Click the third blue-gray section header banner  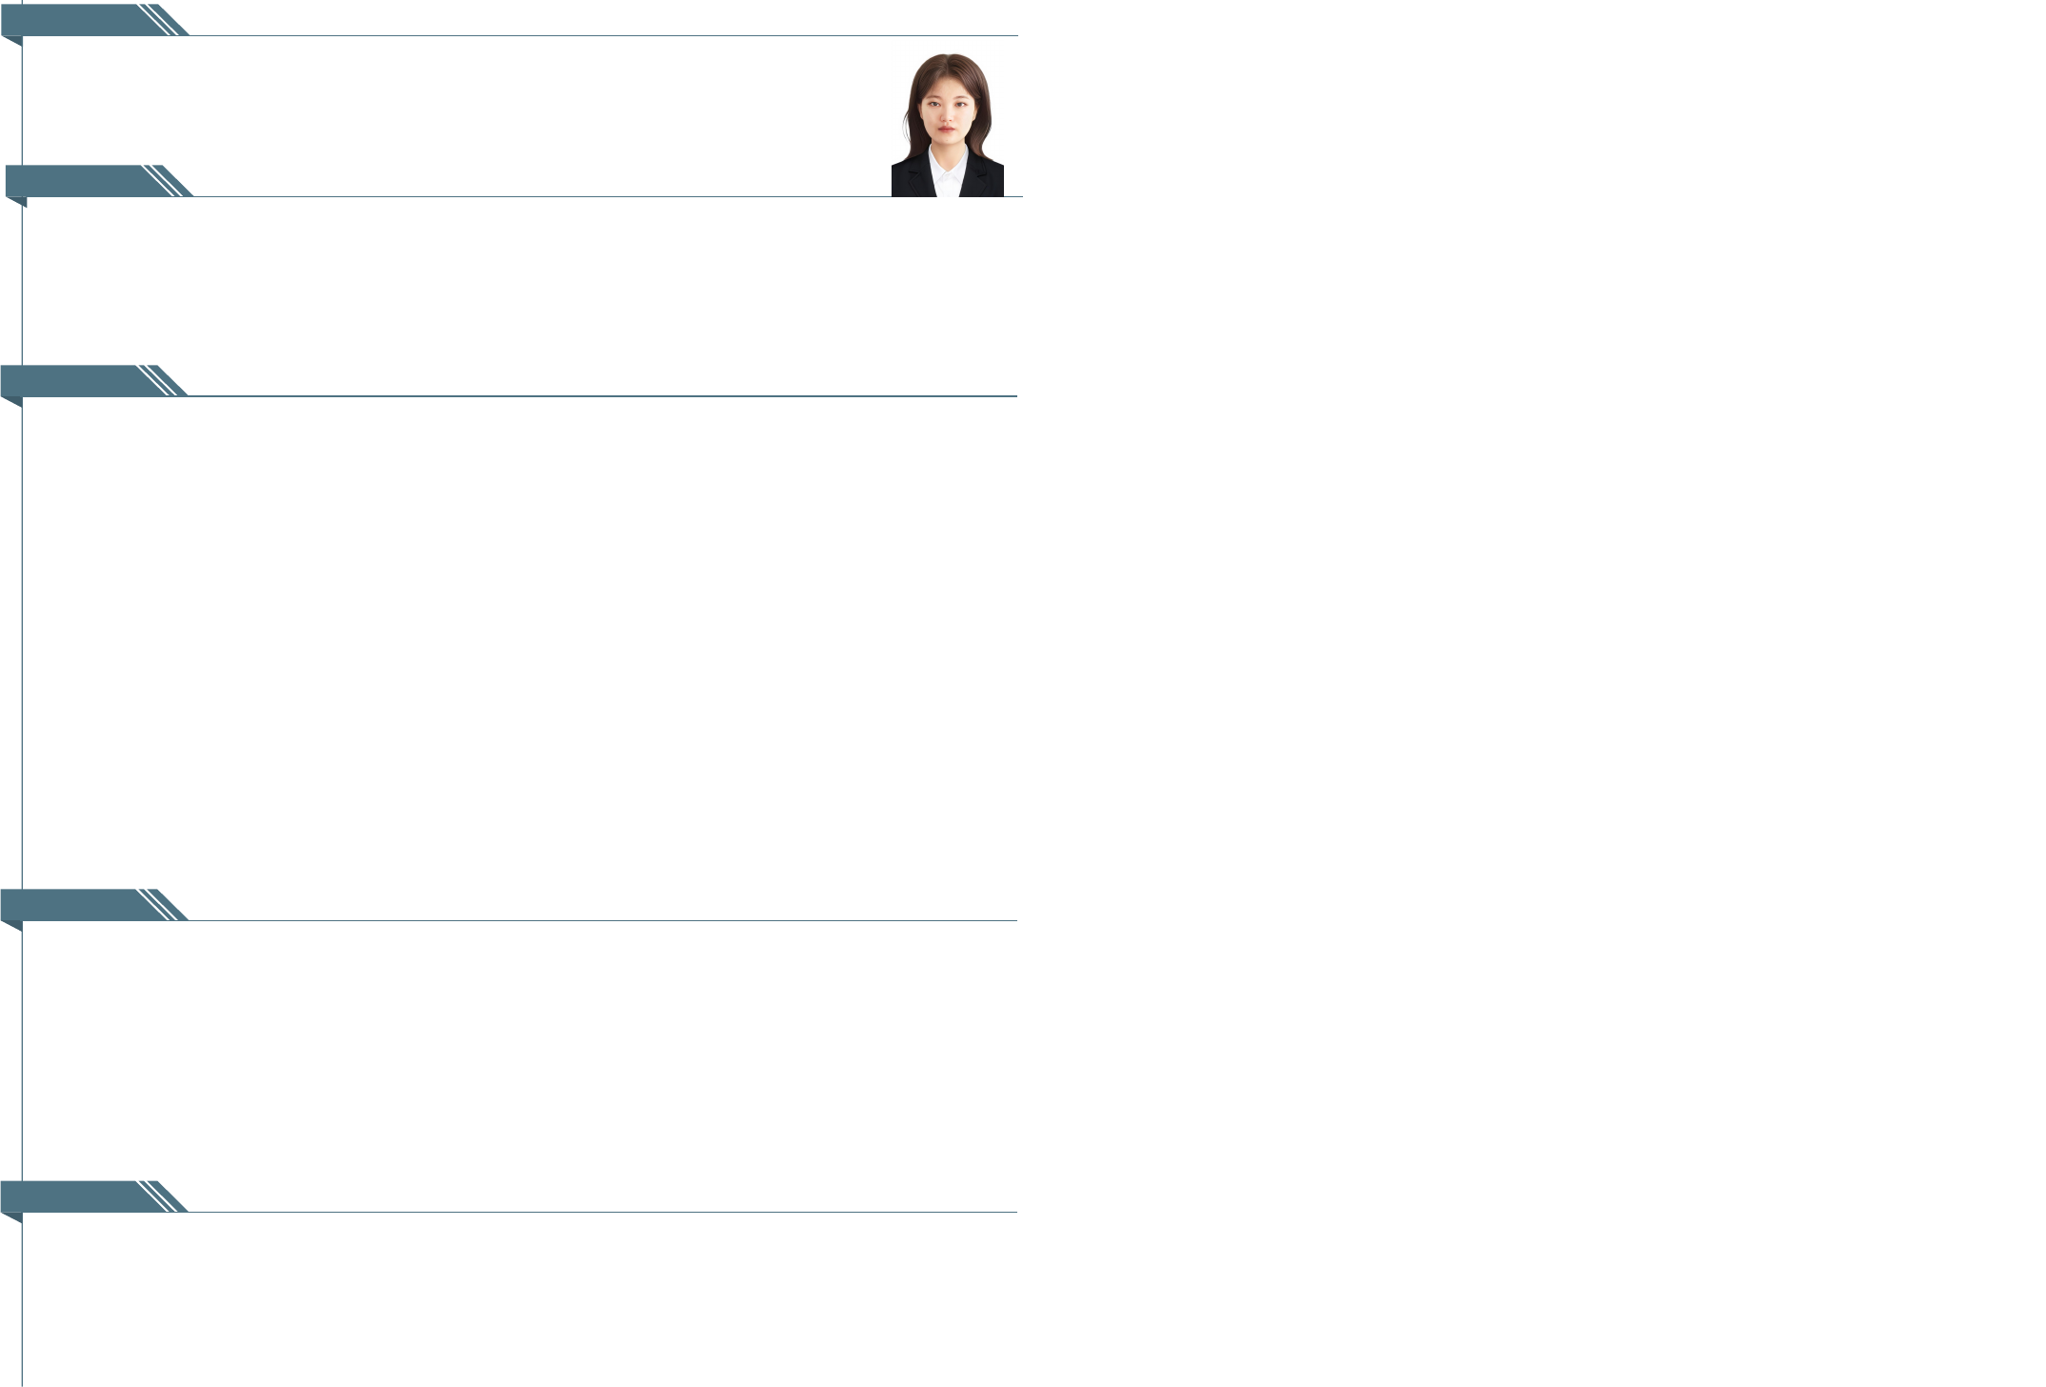[x=74, y=380]
